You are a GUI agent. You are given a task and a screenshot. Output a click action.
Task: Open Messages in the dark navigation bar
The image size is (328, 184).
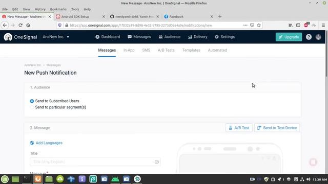click(139, 37)
